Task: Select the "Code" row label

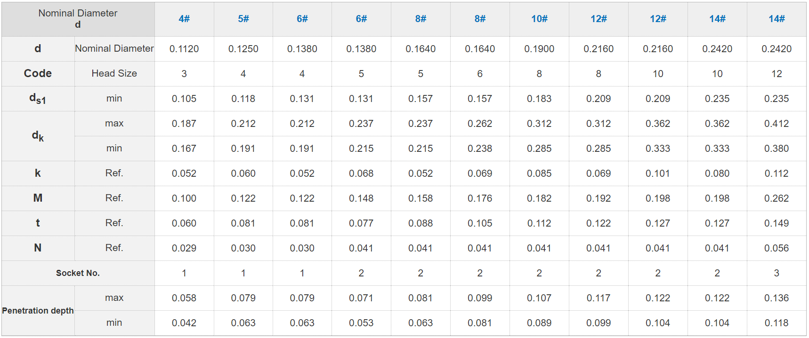Action: [x=38, y=73]
